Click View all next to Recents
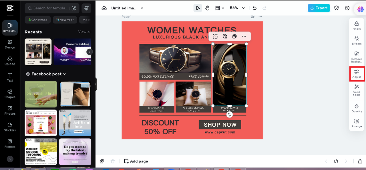Image resolution: width=366 pixels, height=170 pixels. [x=85, y=32]
